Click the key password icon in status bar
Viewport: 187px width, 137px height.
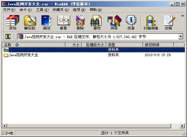coord(11,133)
